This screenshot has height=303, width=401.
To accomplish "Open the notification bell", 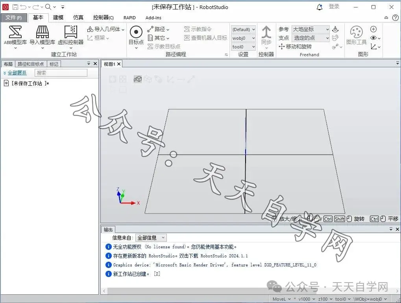I will coord(320,7).
